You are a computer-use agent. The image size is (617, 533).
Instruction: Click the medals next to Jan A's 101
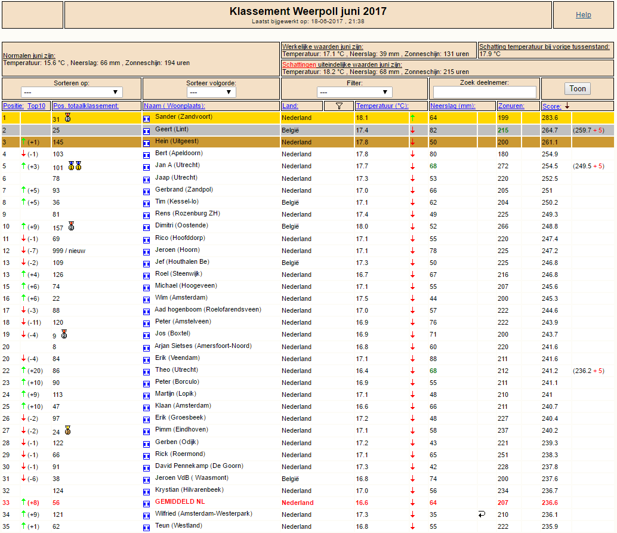point(75,166)
